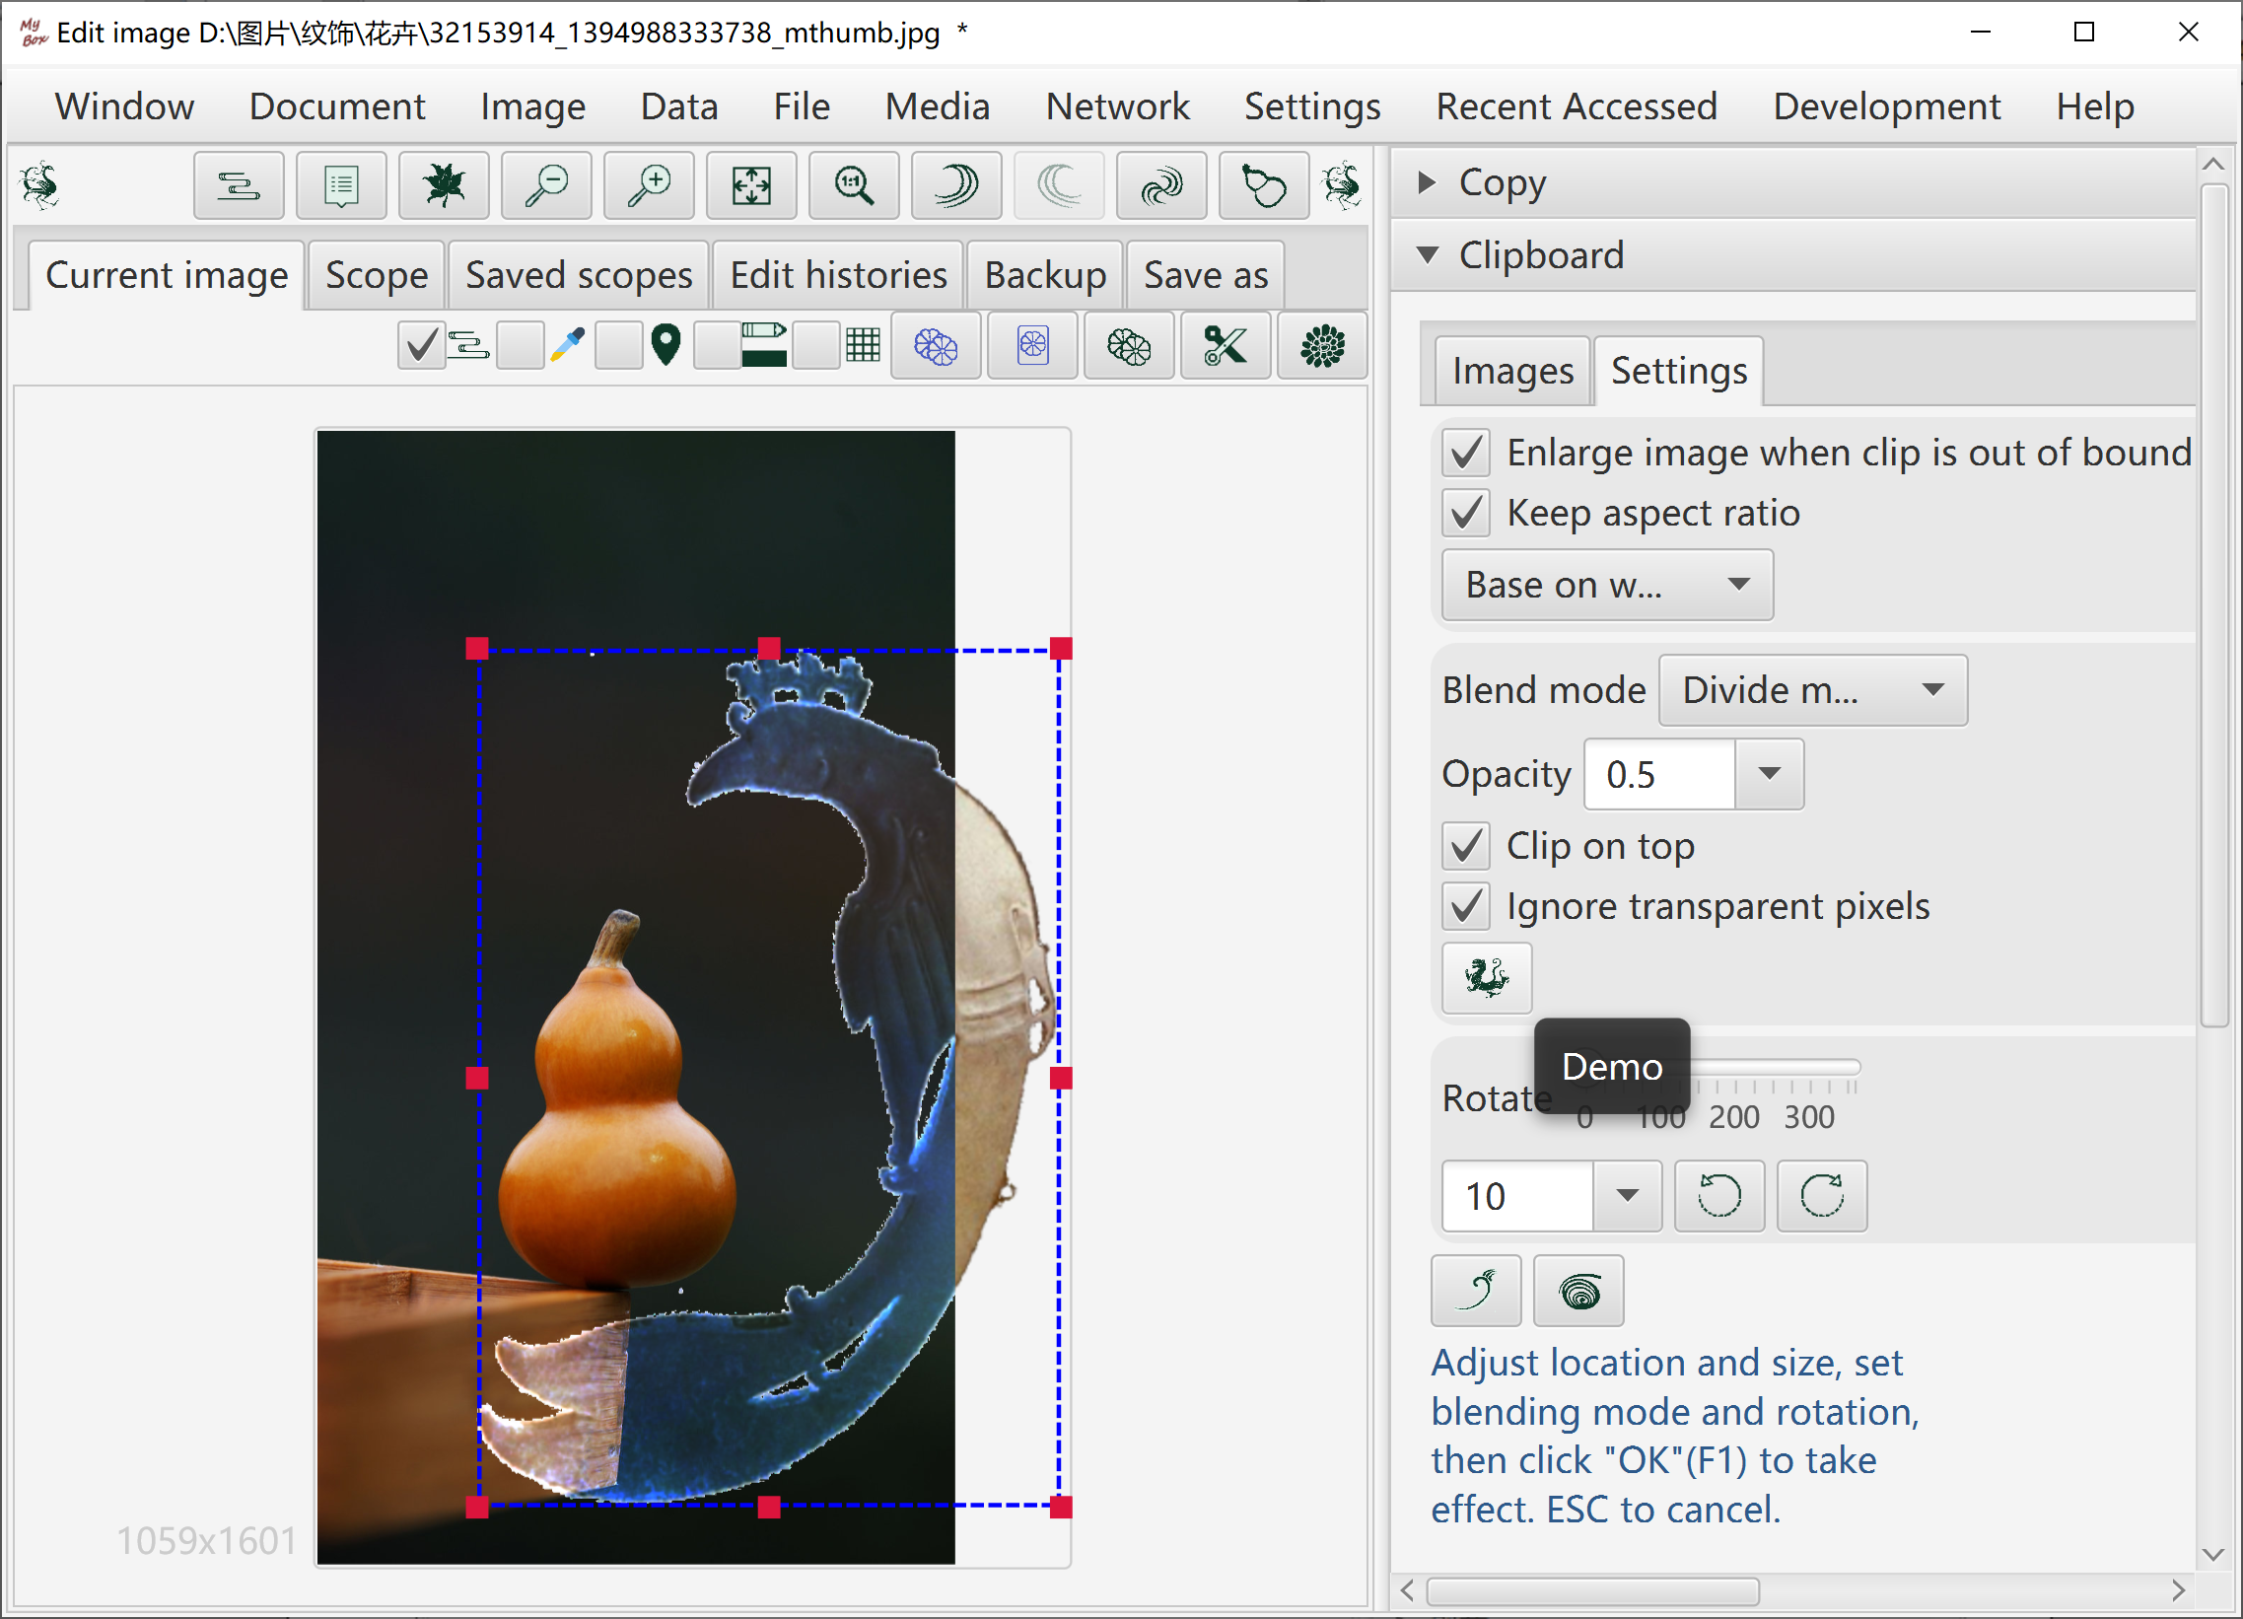
Task: Click the dragon Demo button in Settings
Action: coord(1487,978)
